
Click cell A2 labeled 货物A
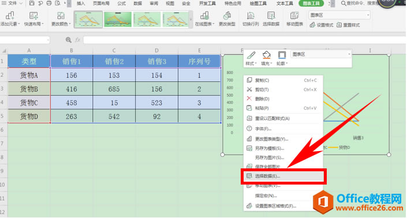pyautogui.click(x=29, y=76)
